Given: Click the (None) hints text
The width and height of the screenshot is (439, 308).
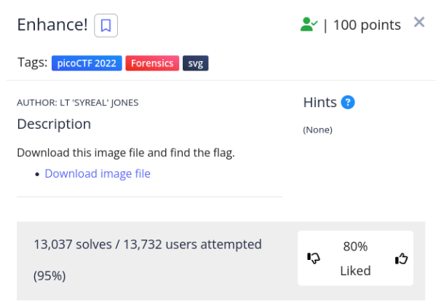Looking at the screenshot, I should [317, 130].
